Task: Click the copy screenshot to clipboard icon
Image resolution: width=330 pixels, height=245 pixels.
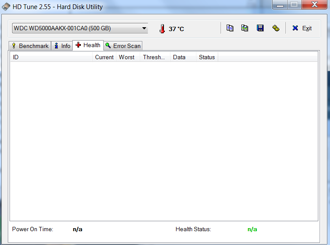Action: (245, 28)
